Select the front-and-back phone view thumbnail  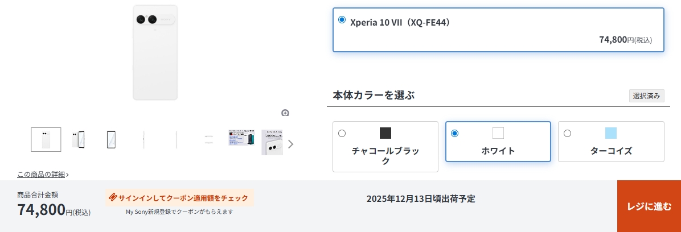(x=79, y=139)
